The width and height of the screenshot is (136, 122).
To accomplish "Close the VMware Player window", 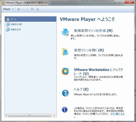I will tap(130, 2).
